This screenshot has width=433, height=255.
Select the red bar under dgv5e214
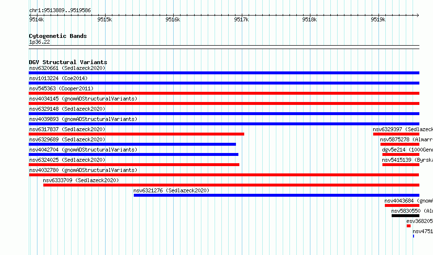tap(401, 154)
